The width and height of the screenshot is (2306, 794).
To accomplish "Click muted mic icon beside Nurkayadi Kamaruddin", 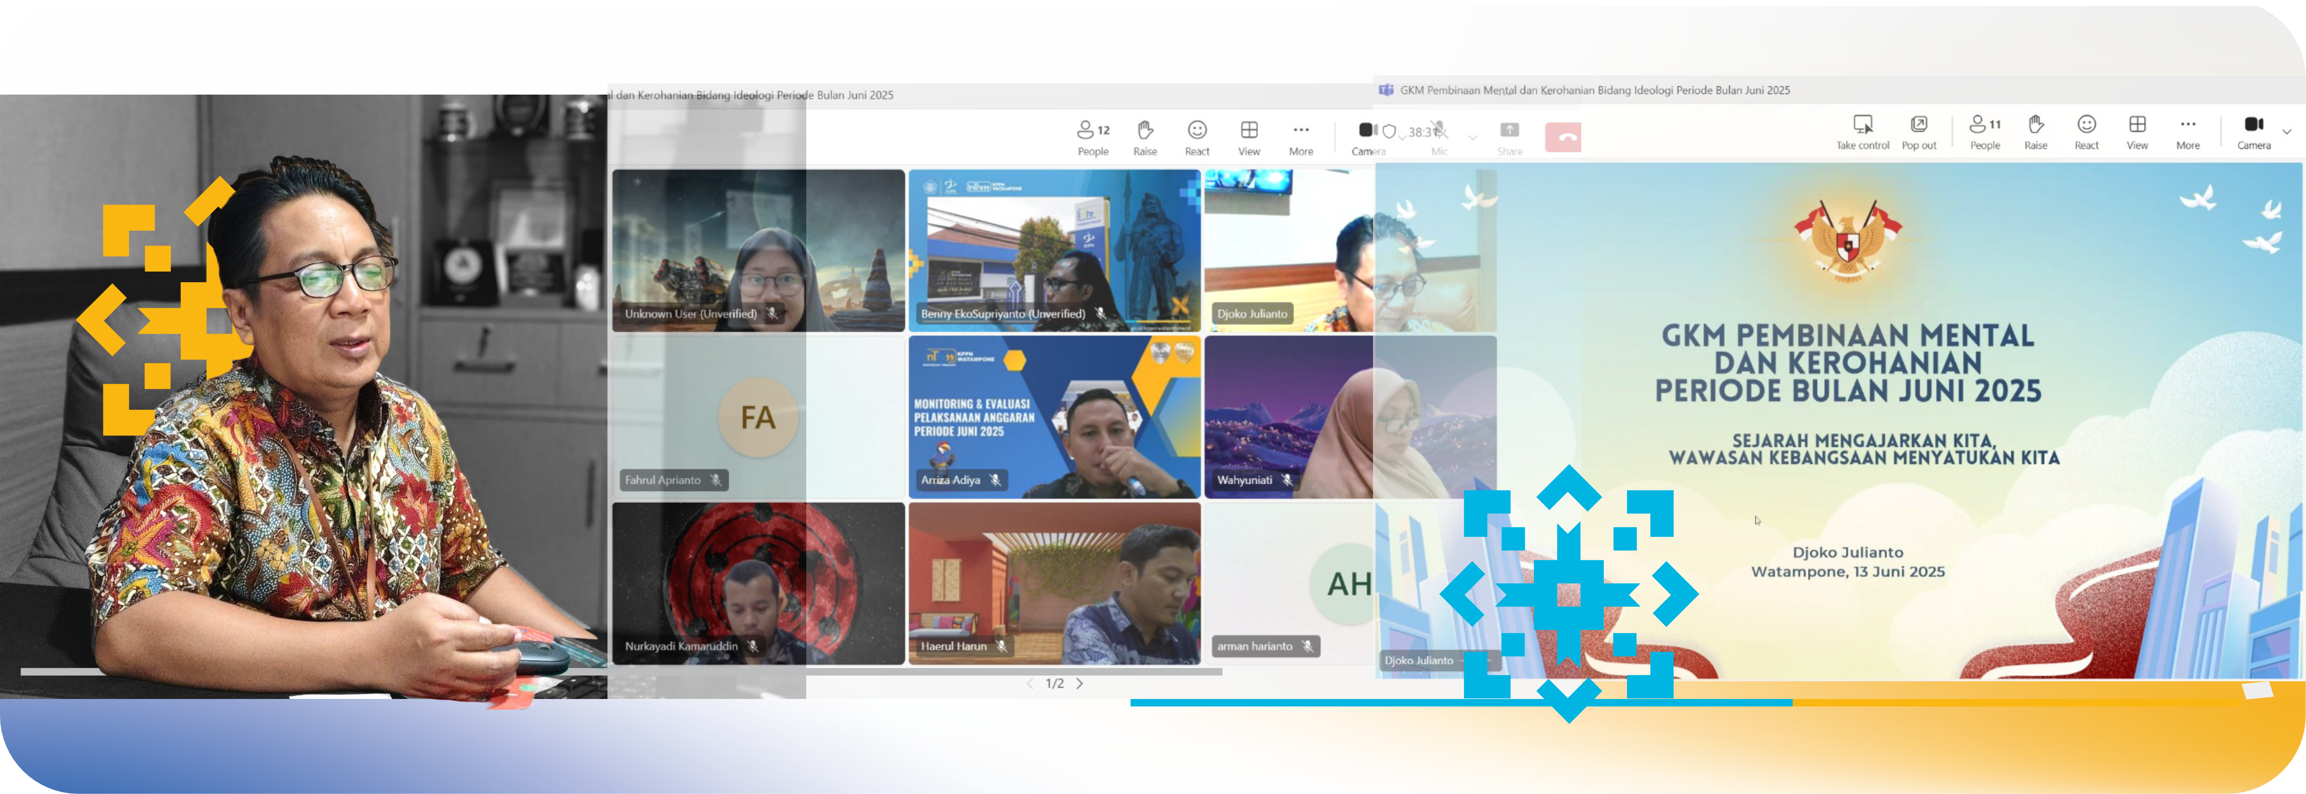I will click(x=753, y=645).
